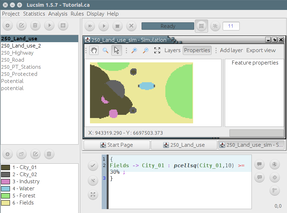Activate the zoom-out magnifier tool
This screenshot has height=213, width=287.
point(145,50)
